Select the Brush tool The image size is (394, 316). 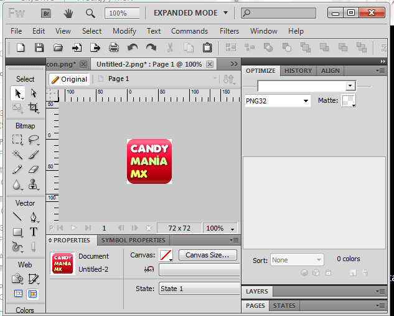[x=34, y=155]
